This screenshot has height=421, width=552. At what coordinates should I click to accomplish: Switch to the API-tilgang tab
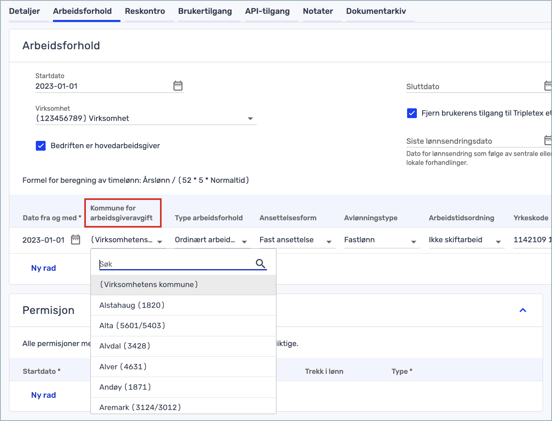(267, 11)
